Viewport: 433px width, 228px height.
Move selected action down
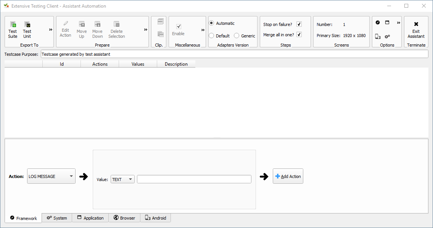click(98, 30)
